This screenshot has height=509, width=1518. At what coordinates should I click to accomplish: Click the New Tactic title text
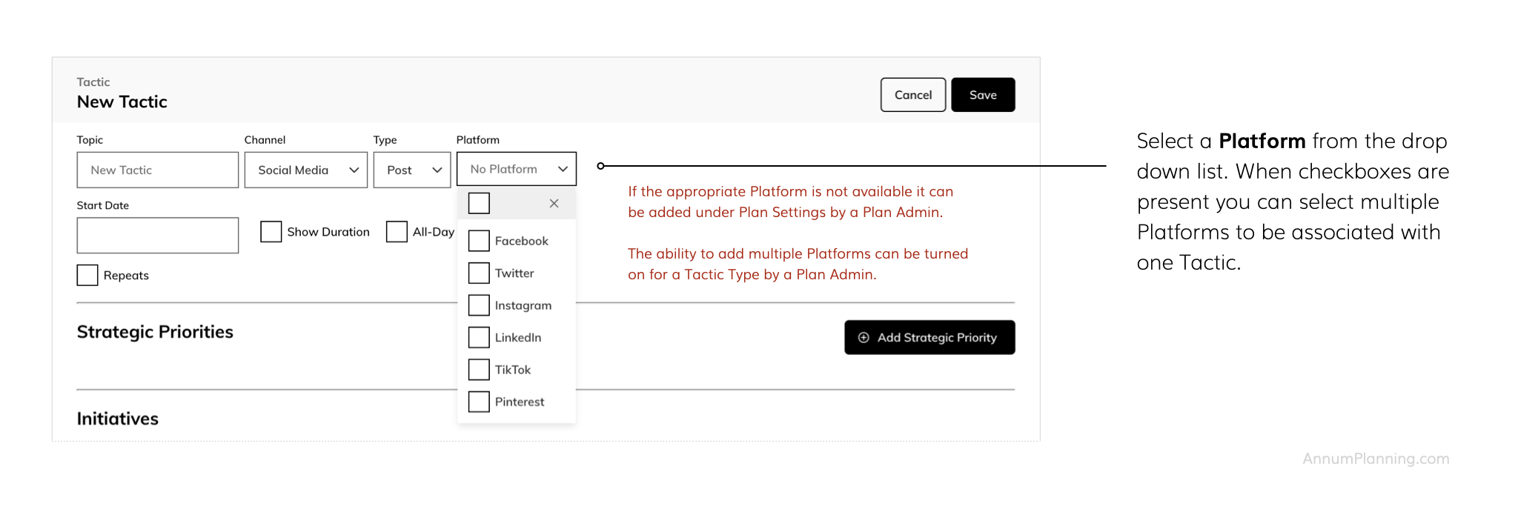pyautogui.click(x=122, y=102)
